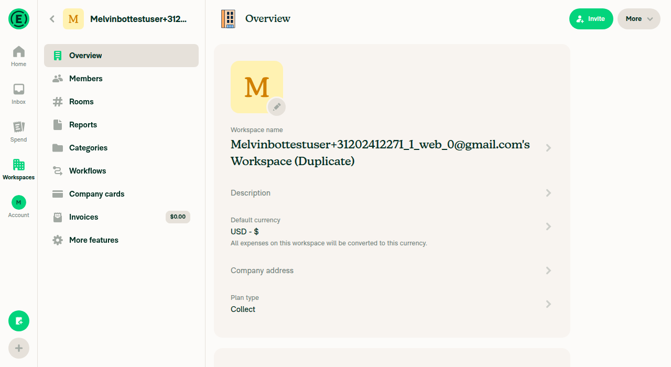671x367 pixels.
Task: Click the More features gear icon
Action: [58, 240]
